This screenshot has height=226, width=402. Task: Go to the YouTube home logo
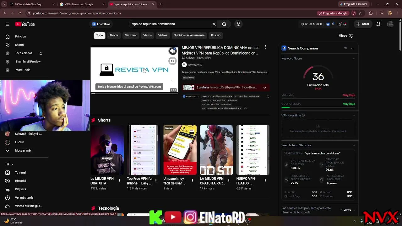point(25,24)
